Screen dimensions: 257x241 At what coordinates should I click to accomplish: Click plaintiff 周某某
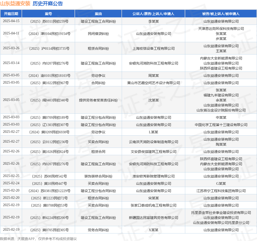[153, 75]
